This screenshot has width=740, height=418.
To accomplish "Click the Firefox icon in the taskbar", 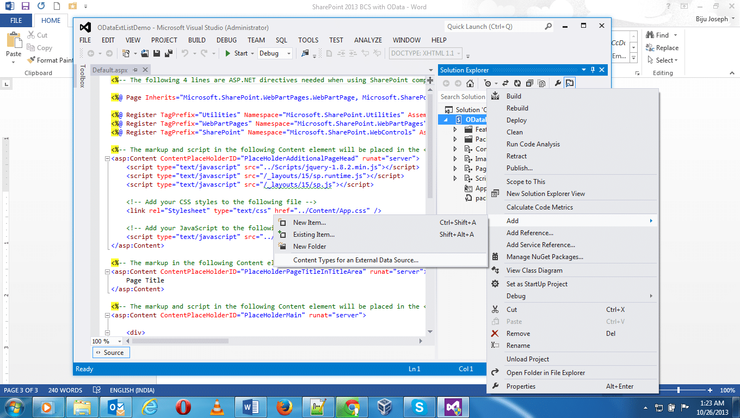I will 284,407.
